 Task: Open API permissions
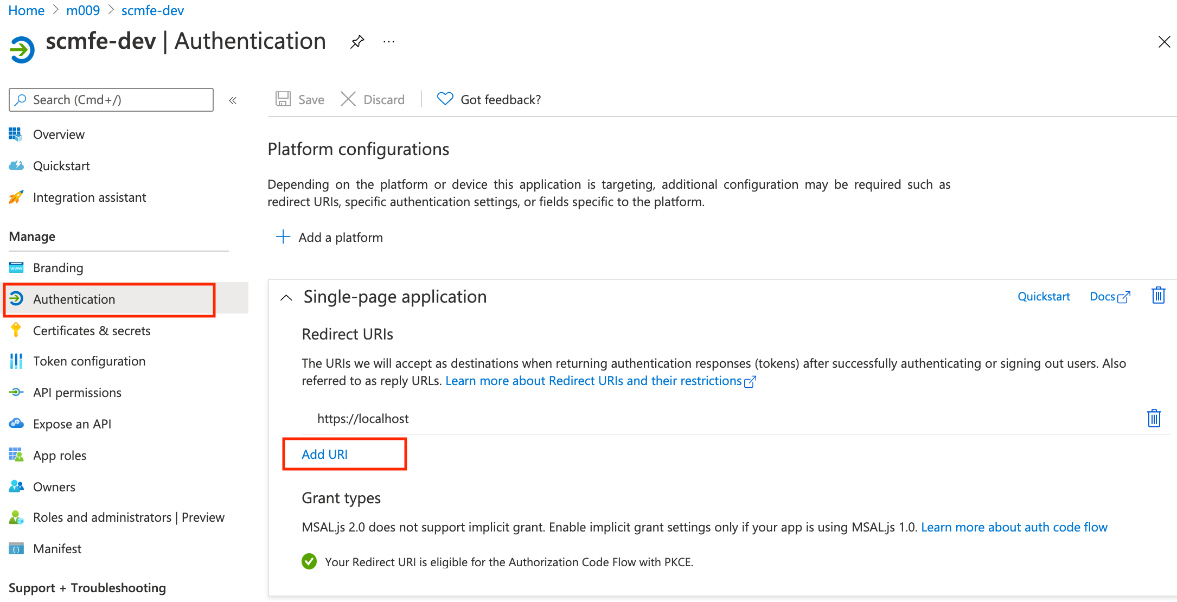pos(77,392)
